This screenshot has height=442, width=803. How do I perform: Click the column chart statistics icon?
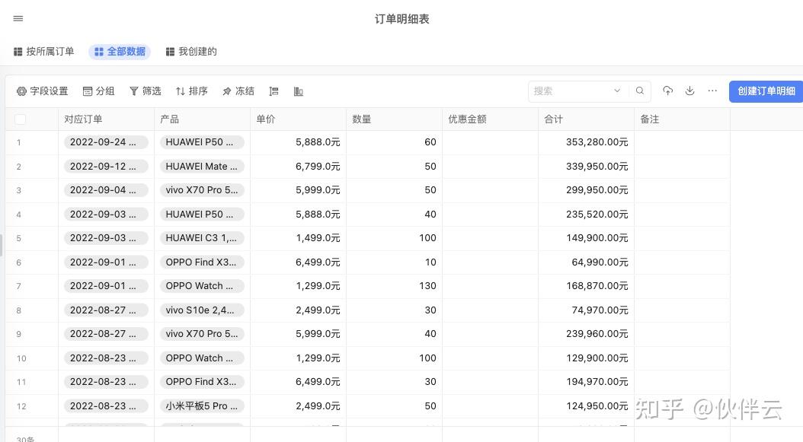[298, 91]
